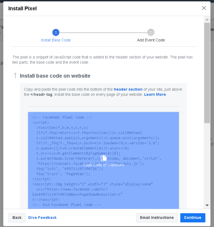Viewport: 214px width, 227px height.
Task: Close the Install Pixel dialog
Action: (x=204, y=8)
